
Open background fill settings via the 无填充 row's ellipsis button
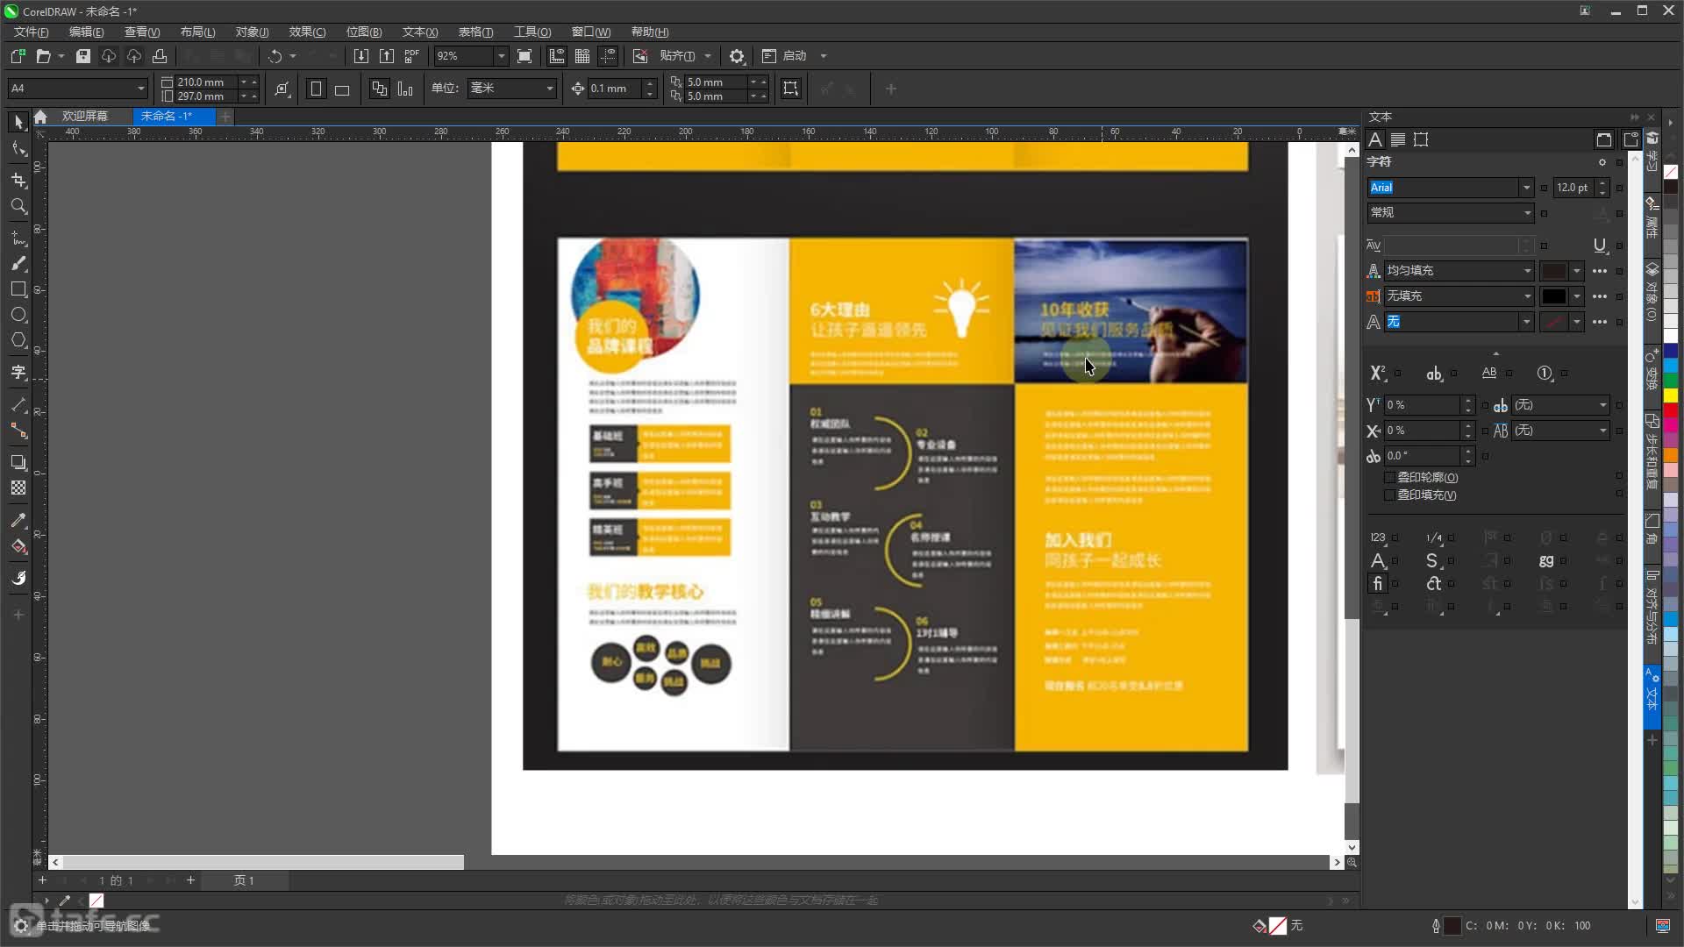pos(1600,296)
